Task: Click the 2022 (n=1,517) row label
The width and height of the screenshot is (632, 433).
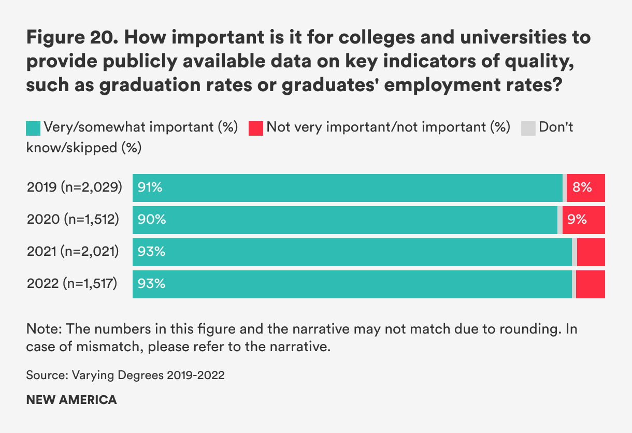Action: [x=73, y=284]
